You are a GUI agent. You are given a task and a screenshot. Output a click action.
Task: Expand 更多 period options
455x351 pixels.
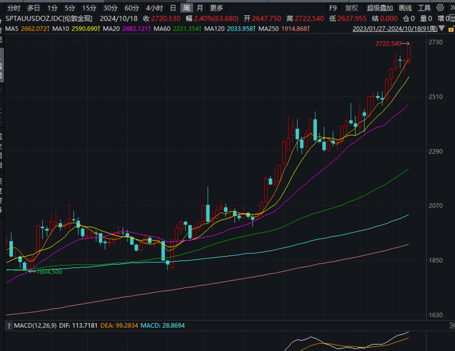tap(216, 8)
